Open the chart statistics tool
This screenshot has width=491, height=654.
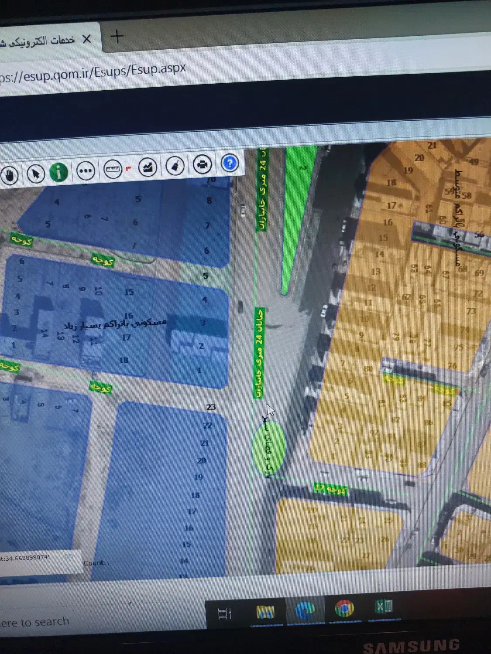coord(148,167)
